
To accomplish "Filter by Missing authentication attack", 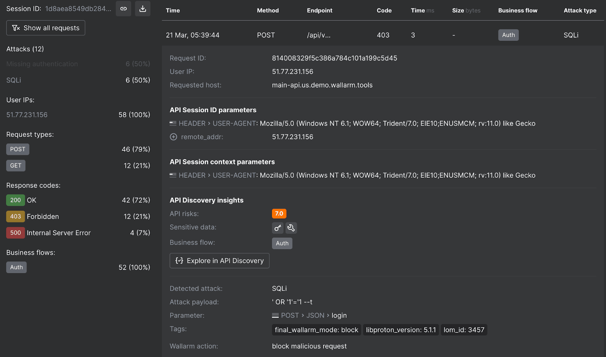I will click(42, 64).
